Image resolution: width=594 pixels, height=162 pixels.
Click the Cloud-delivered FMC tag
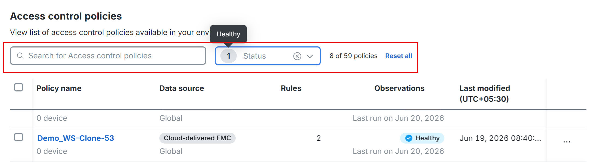[197, 138]
